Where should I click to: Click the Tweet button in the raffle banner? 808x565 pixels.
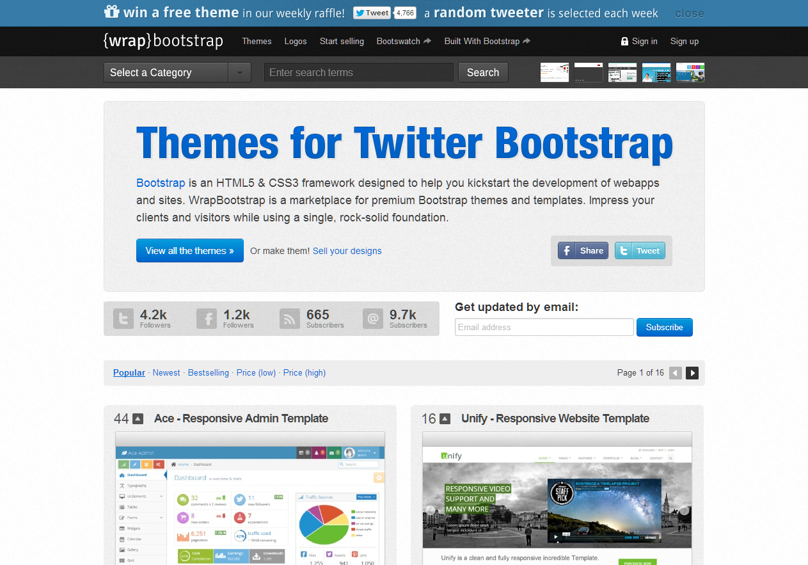(372, 13)
